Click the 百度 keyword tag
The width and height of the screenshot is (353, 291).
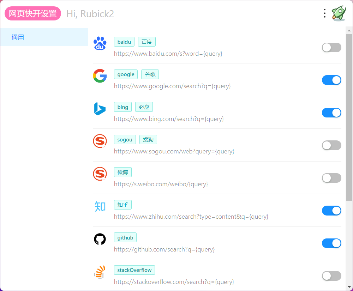(x=147, y=42)
